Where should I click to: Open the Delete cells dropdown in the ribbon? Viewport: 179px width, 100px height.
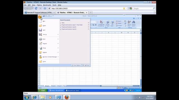coord(119,23)
